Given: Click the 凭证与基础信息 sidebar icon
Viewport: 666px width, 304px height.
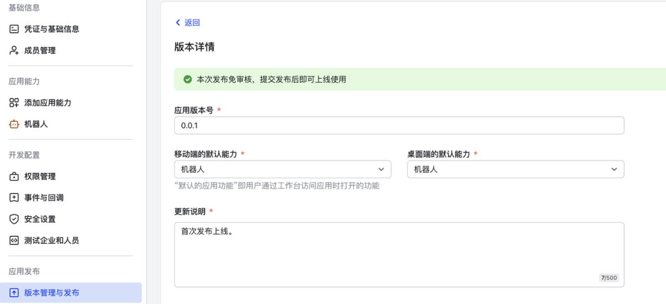Looking at the screenshot, I should pyautogui.click(x=14, y=29).
